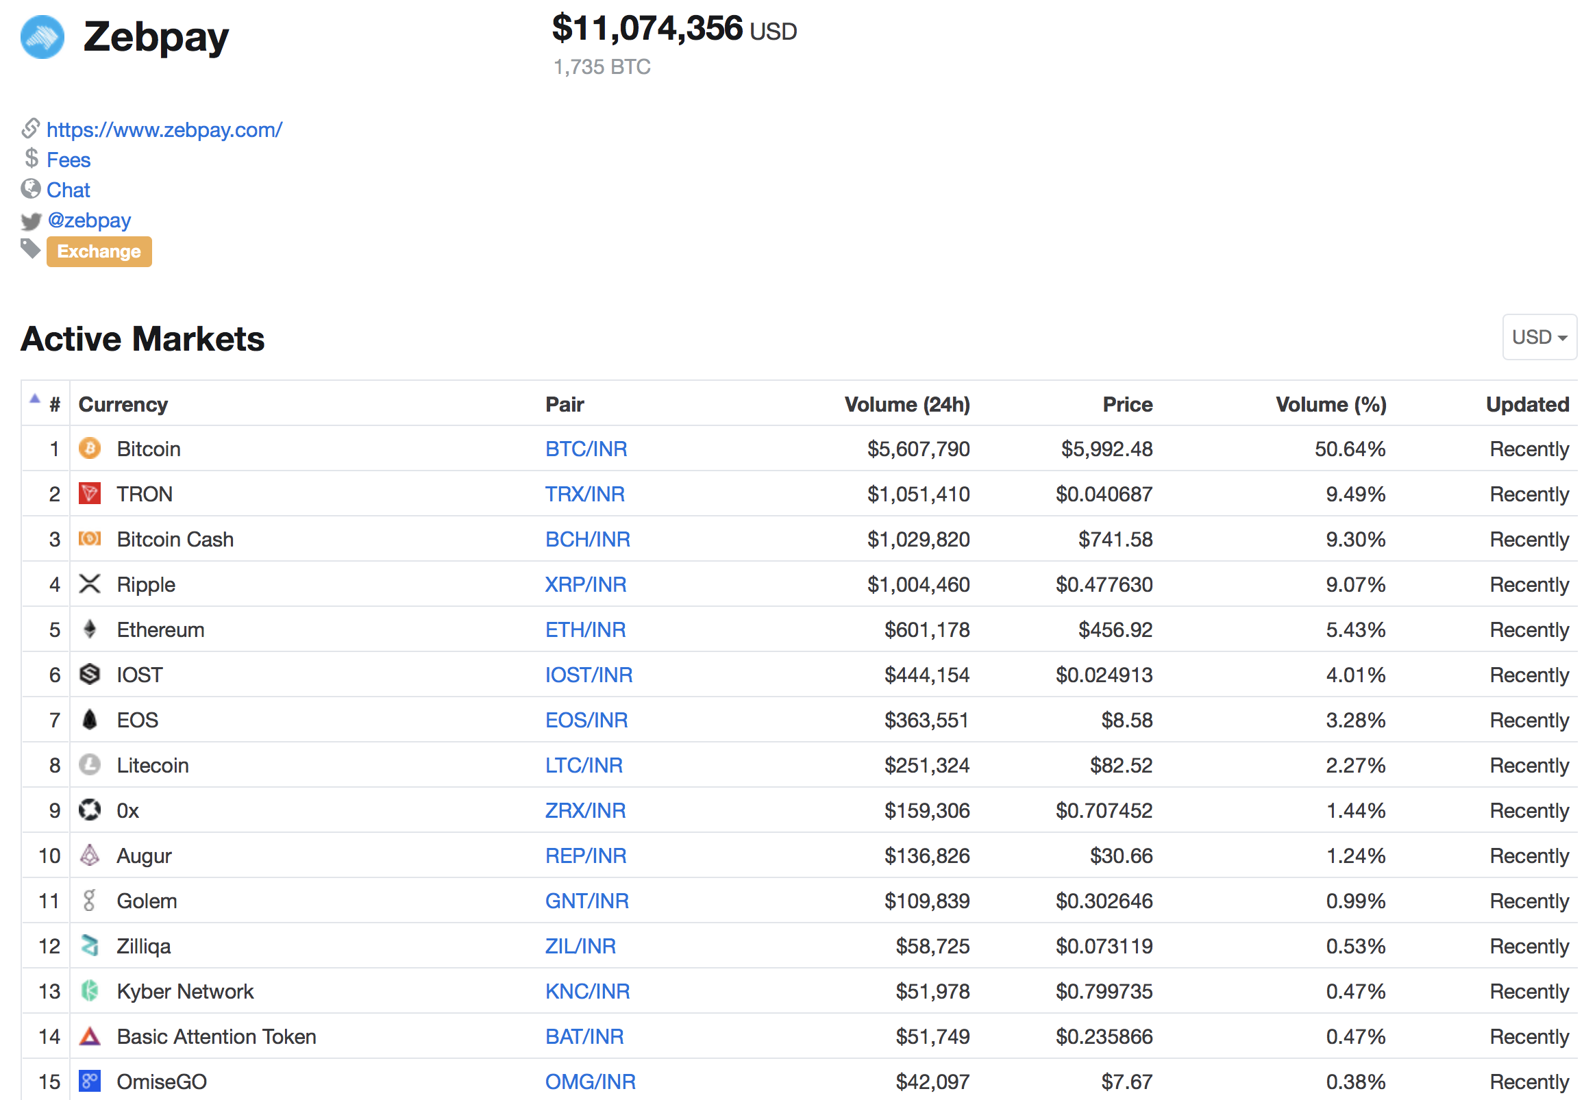The image size is (1584, 1100).
Task: Open the LTC/INR pair link
Action: pyautogui.click(x=584, y=765)
